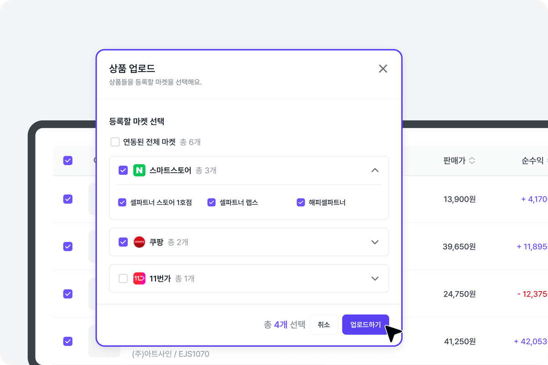Click the 24,750원 price cell

pos(459,294)
